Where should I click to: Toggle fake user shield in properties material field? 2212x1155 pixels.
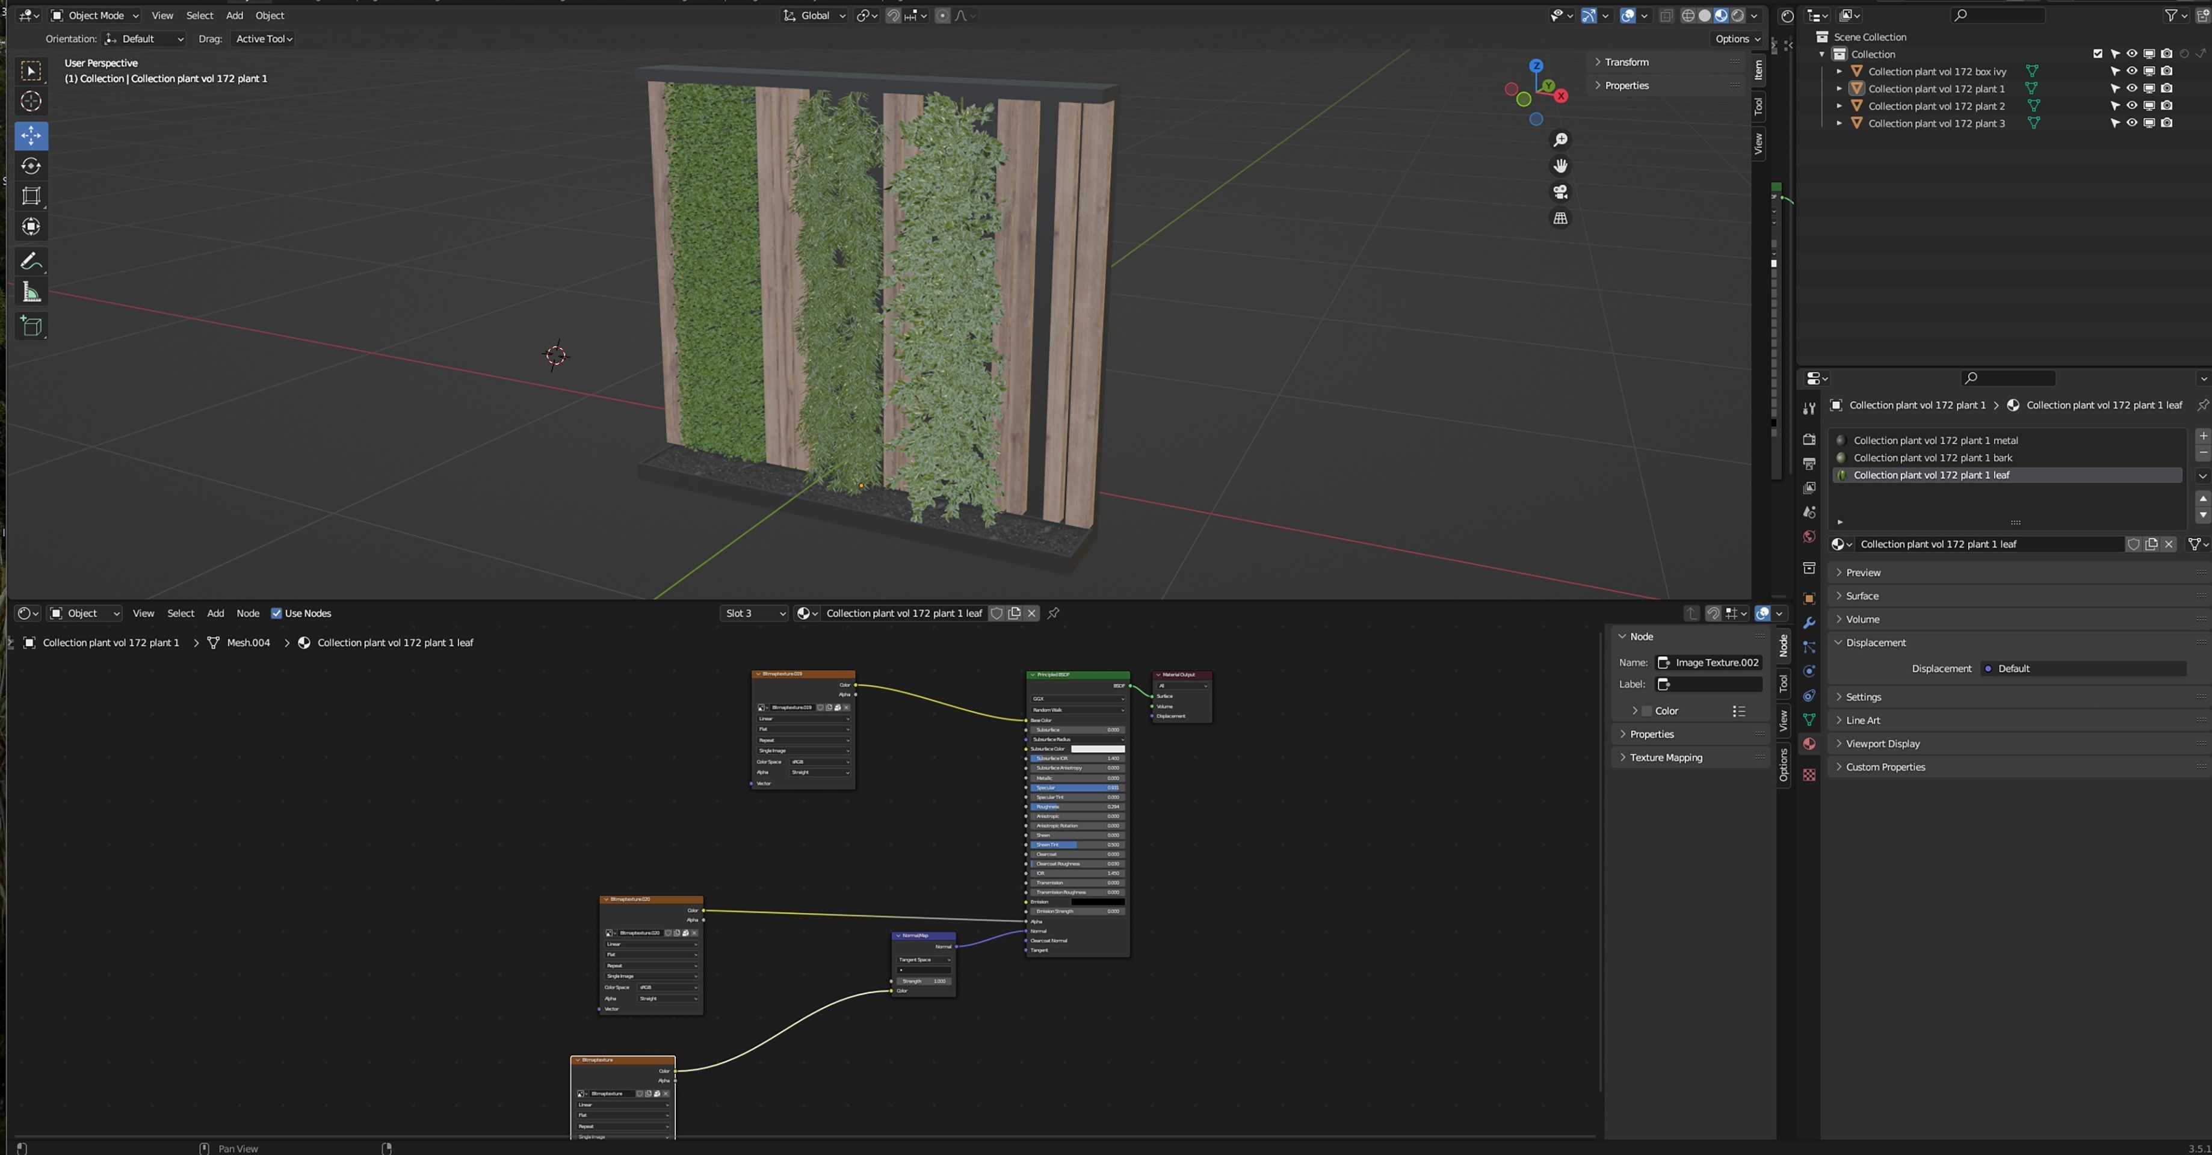coord(2134,544)
